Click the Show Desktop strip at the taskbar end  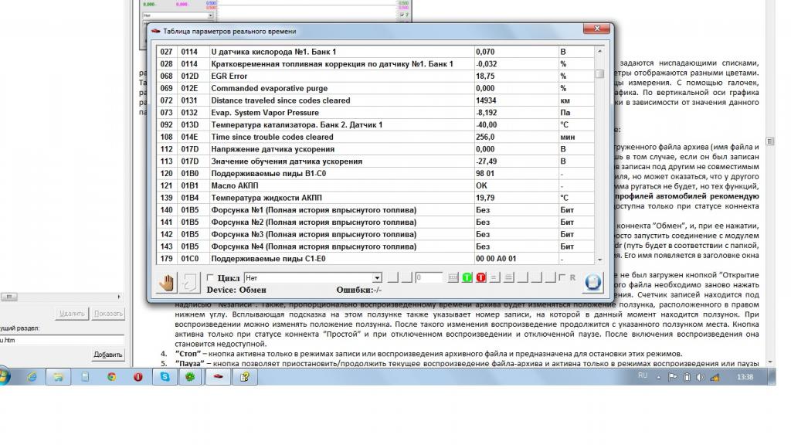pos(772,377)
